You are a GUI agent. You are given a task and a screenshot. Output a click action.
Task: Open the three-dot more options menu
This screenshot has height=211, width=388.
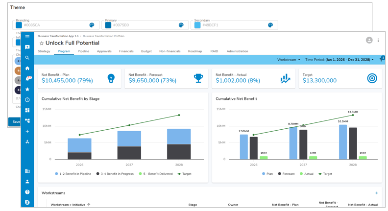pos(378,41)
